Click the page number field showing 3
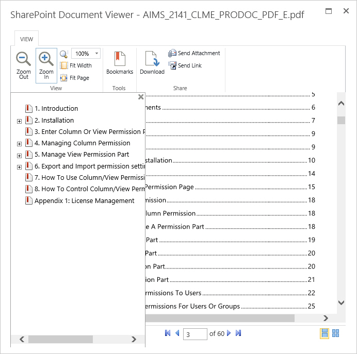 (195, 334)
